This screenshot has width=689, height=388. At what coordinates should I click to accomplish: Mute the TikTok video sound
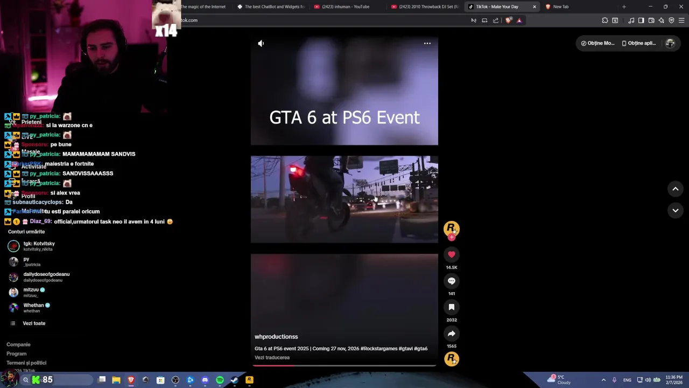pos(261,44)
